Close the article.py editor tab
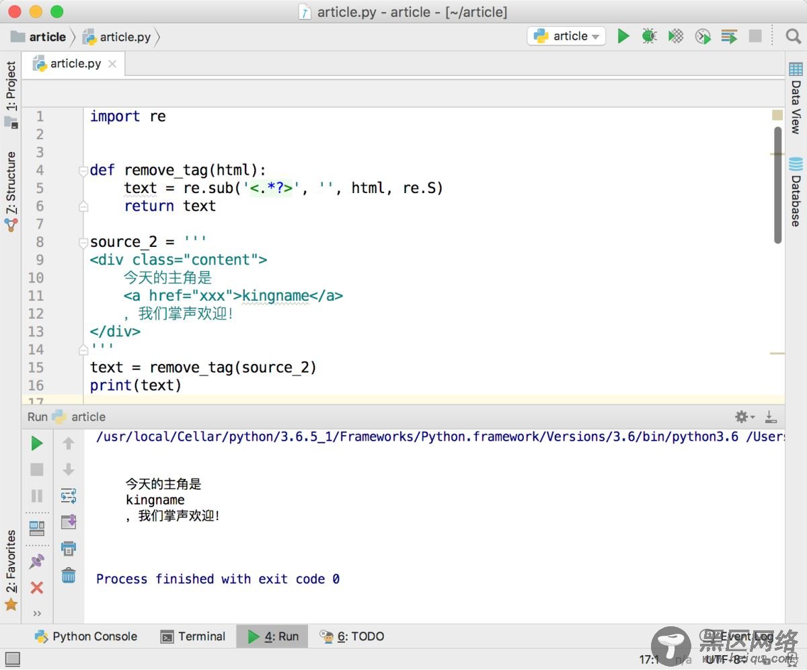 112,64
